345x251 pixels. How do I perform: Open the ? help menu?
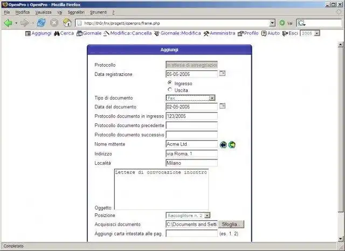coord(113,12)
